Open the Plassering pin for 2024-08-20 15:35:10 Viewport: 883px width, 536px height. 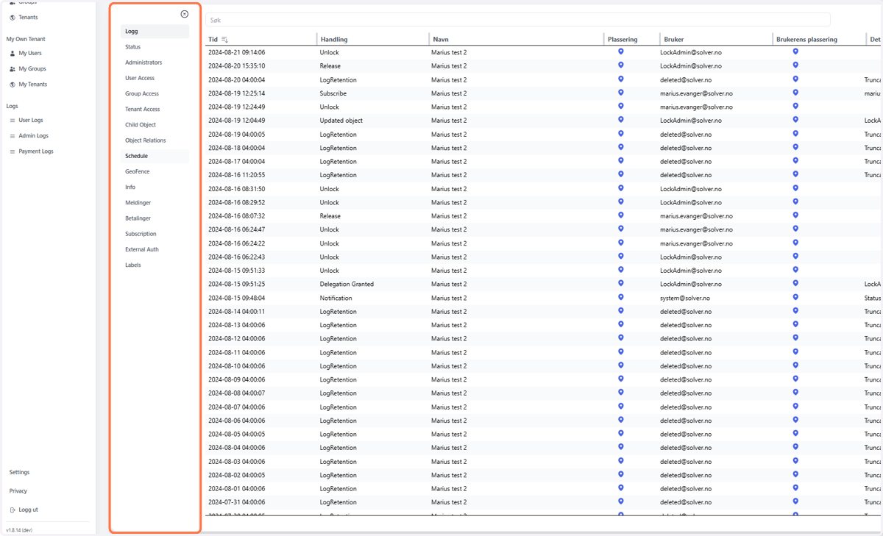pos(621,65)
